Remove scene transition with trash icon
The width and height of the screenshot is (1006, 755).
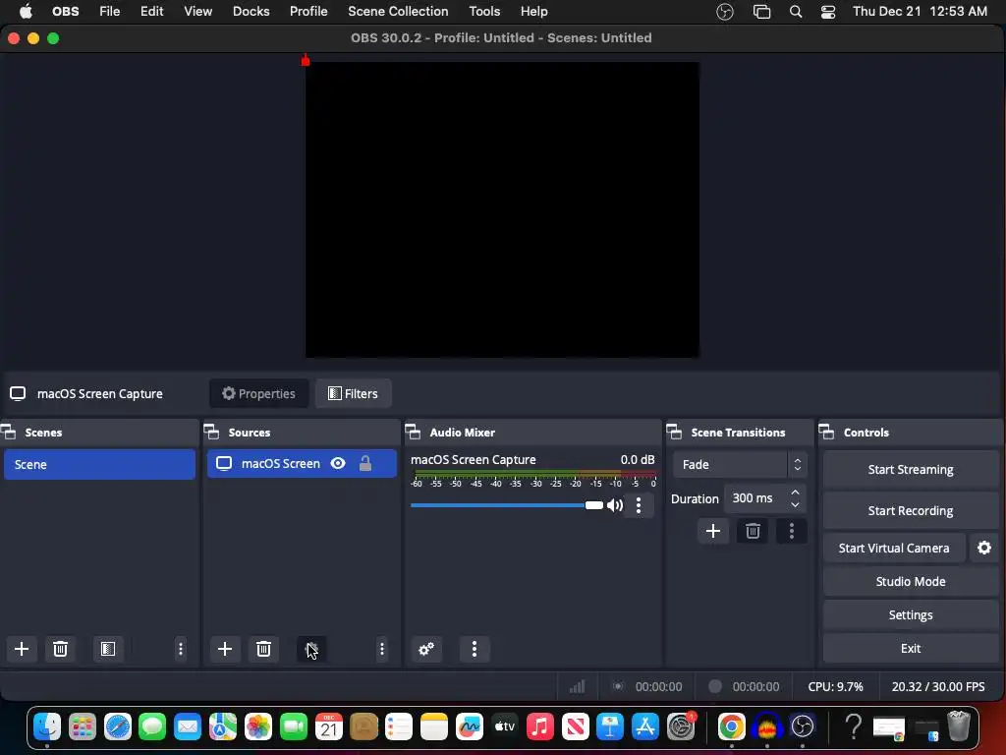pos(753,531)
